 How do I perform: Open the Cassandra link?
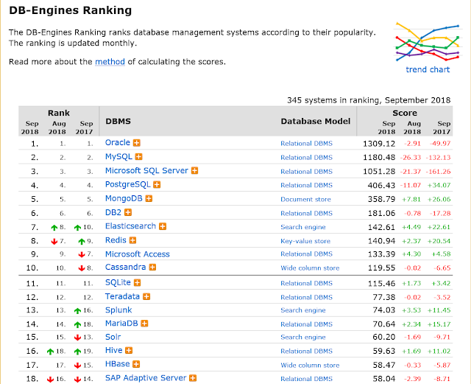126,268
